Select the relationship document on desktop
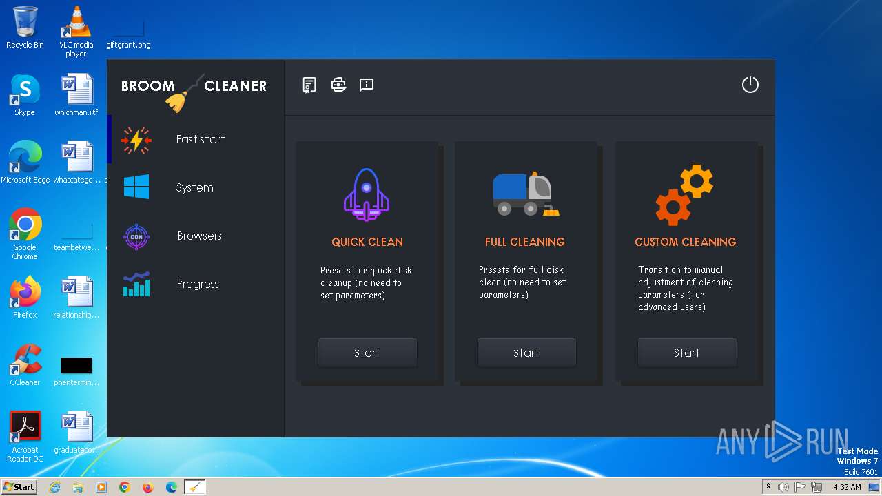 (x=76, y=298)
